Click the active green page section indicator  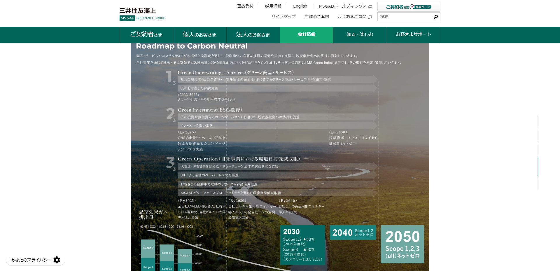coord(538,167)
